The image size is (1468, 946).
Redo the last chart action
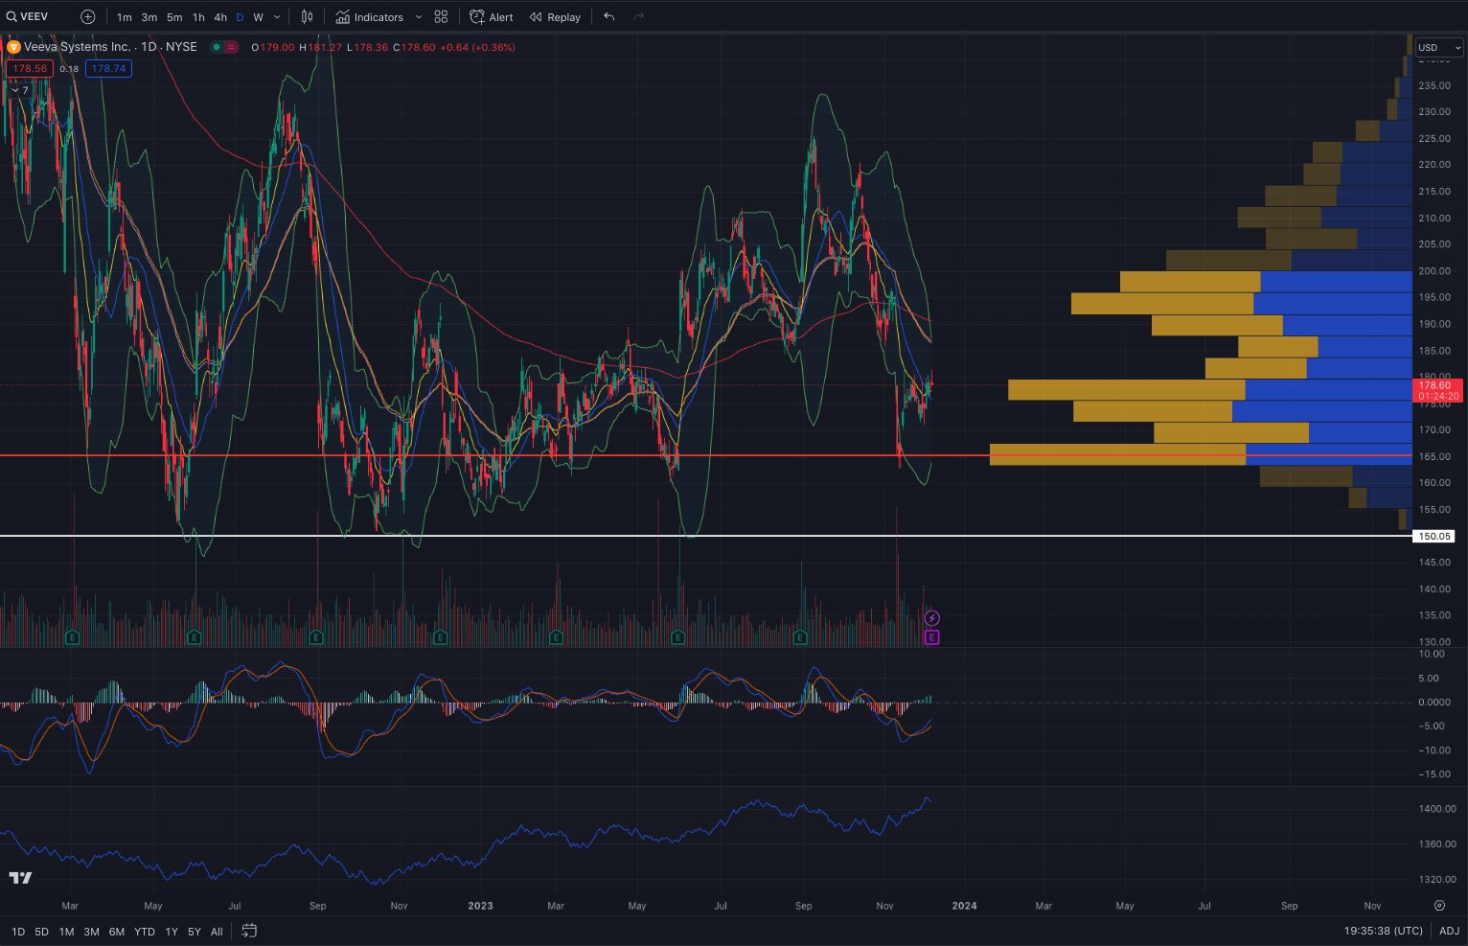pos(639,16)
